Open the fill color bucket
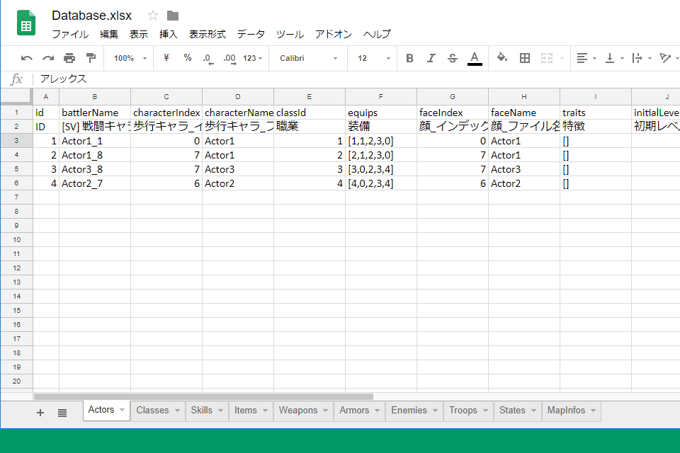680x453 pixels. click(502, 57)
